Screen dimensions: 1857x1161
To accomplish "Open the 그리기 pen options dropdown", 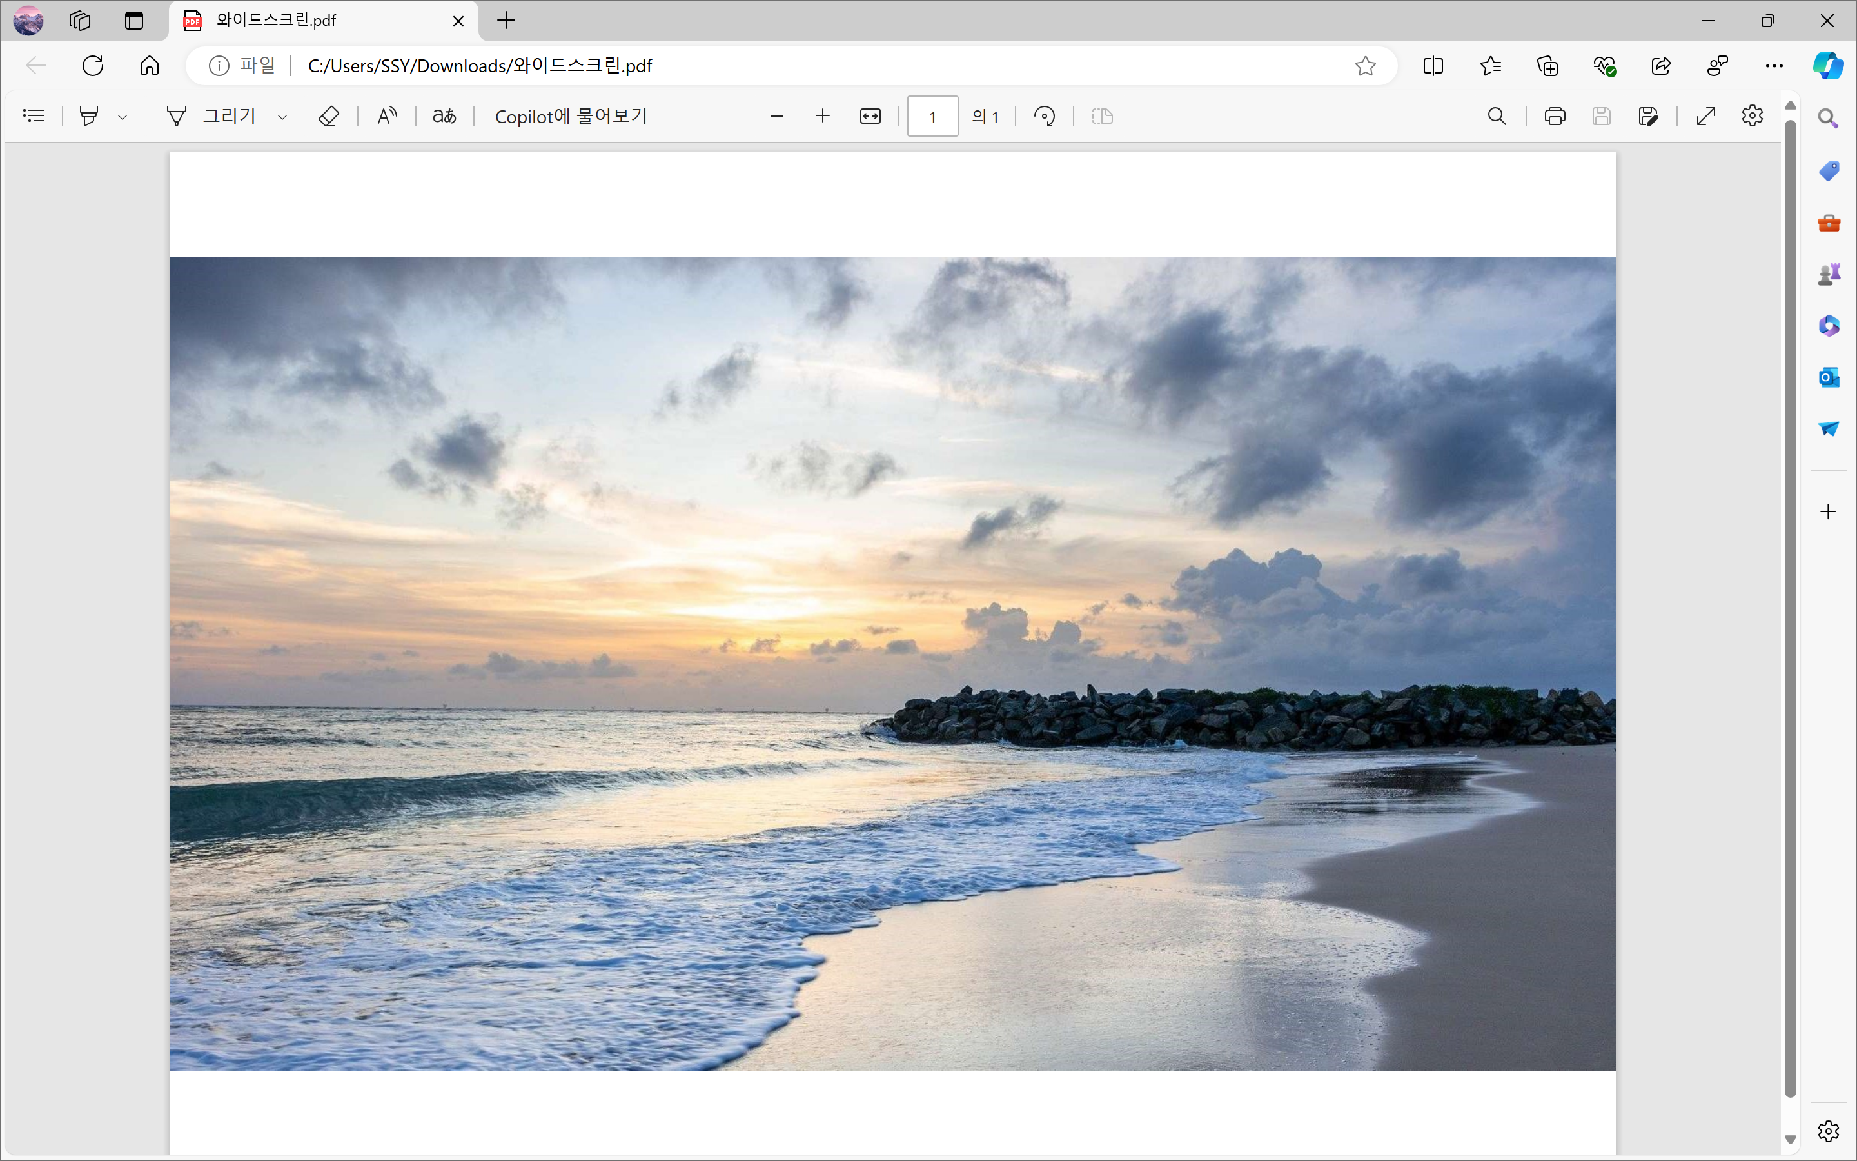I will click(282, 117).
